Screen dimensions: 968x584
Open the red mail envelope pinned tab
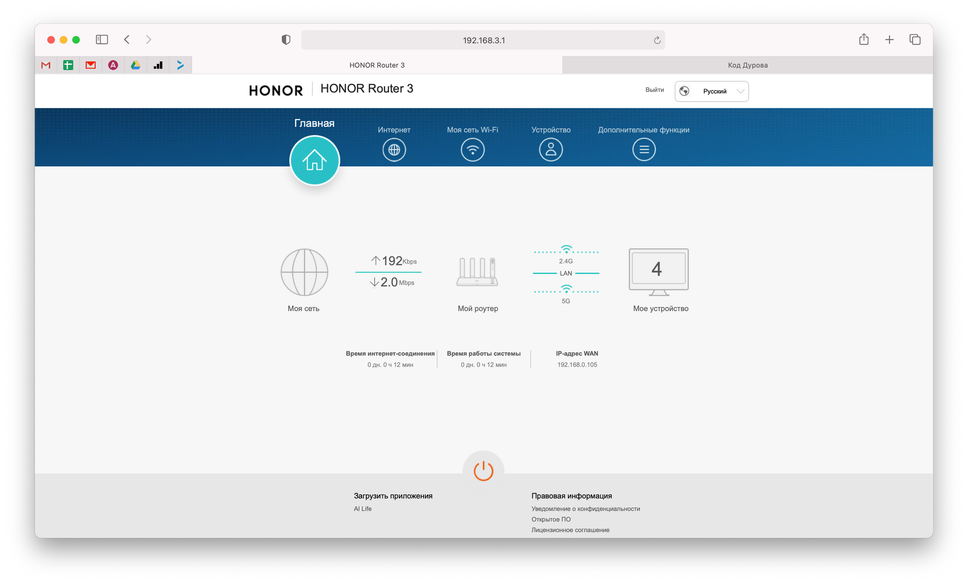pos(91,65)
